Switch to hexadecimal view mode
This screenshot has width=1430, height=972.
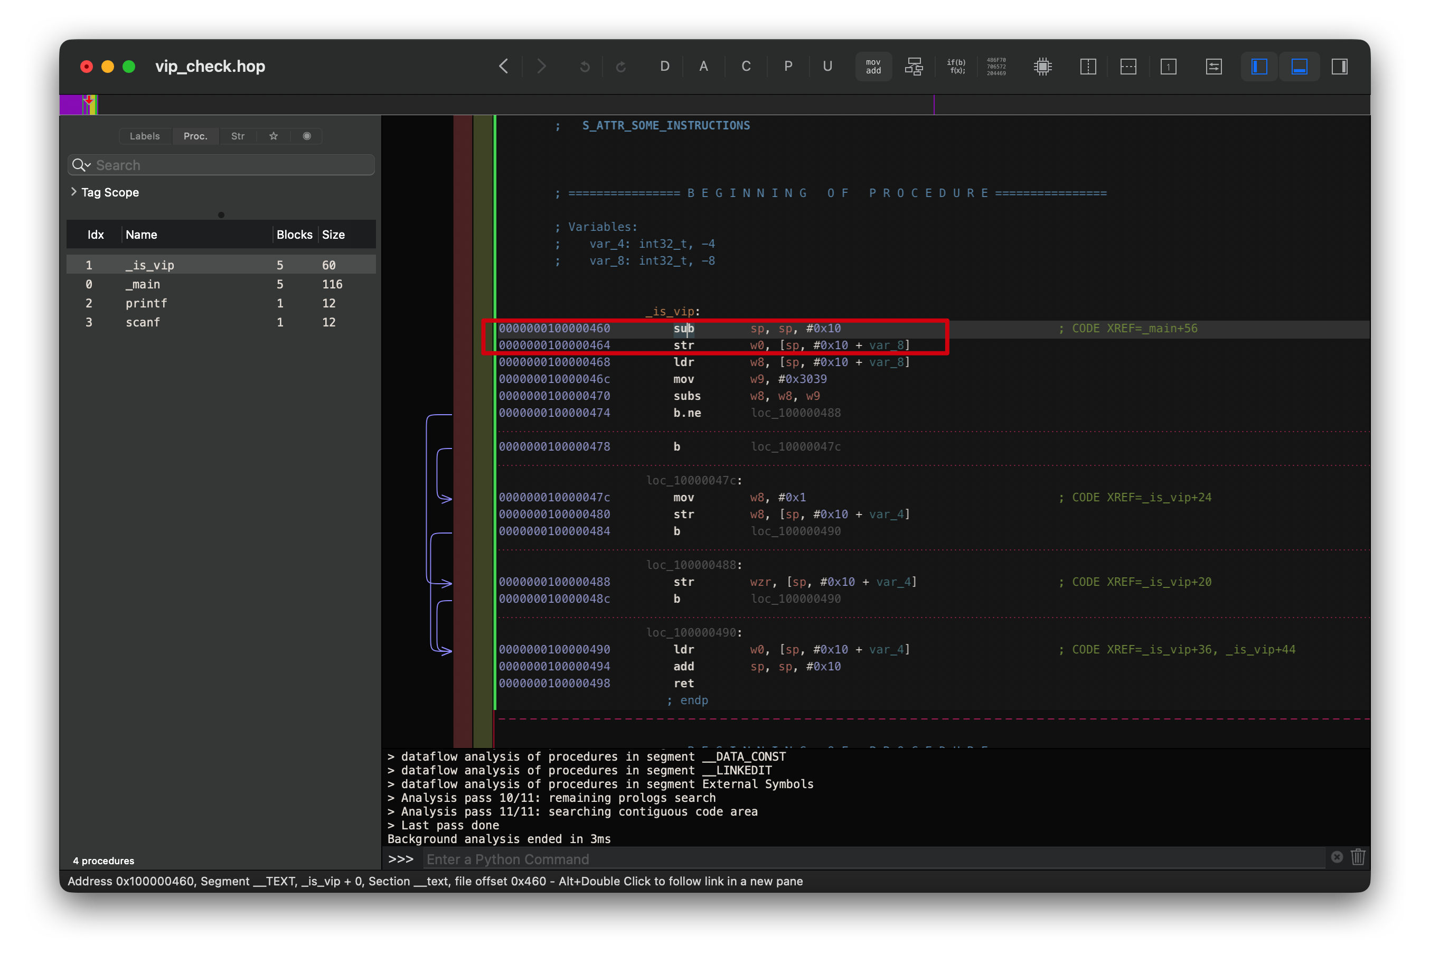[996, 67]
